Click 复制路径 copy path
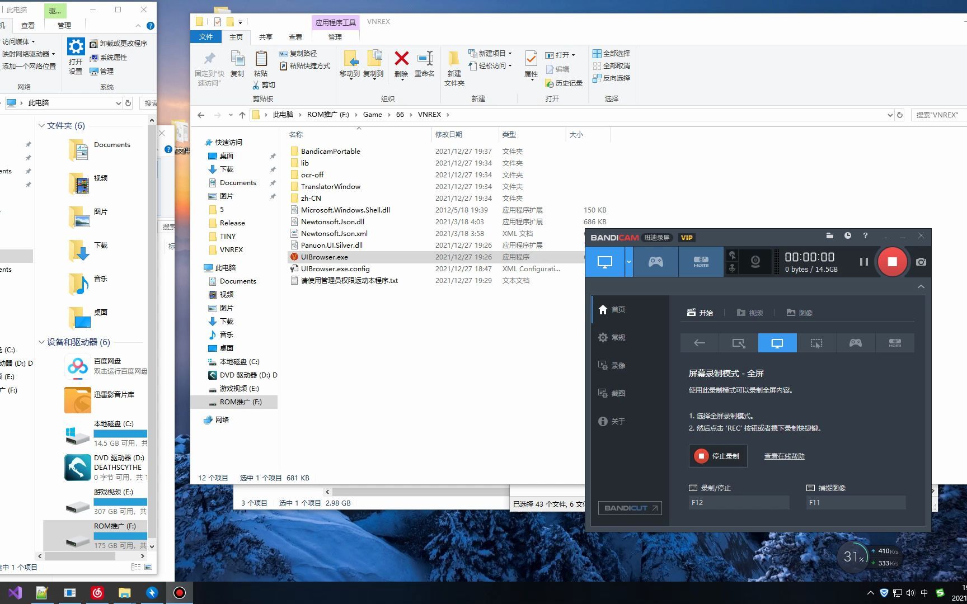 298,53
